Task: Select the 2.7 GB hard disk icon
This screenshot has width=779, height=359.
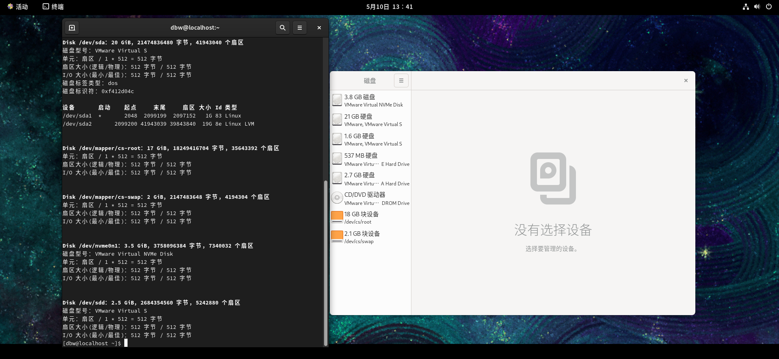Action: point(337,178)
